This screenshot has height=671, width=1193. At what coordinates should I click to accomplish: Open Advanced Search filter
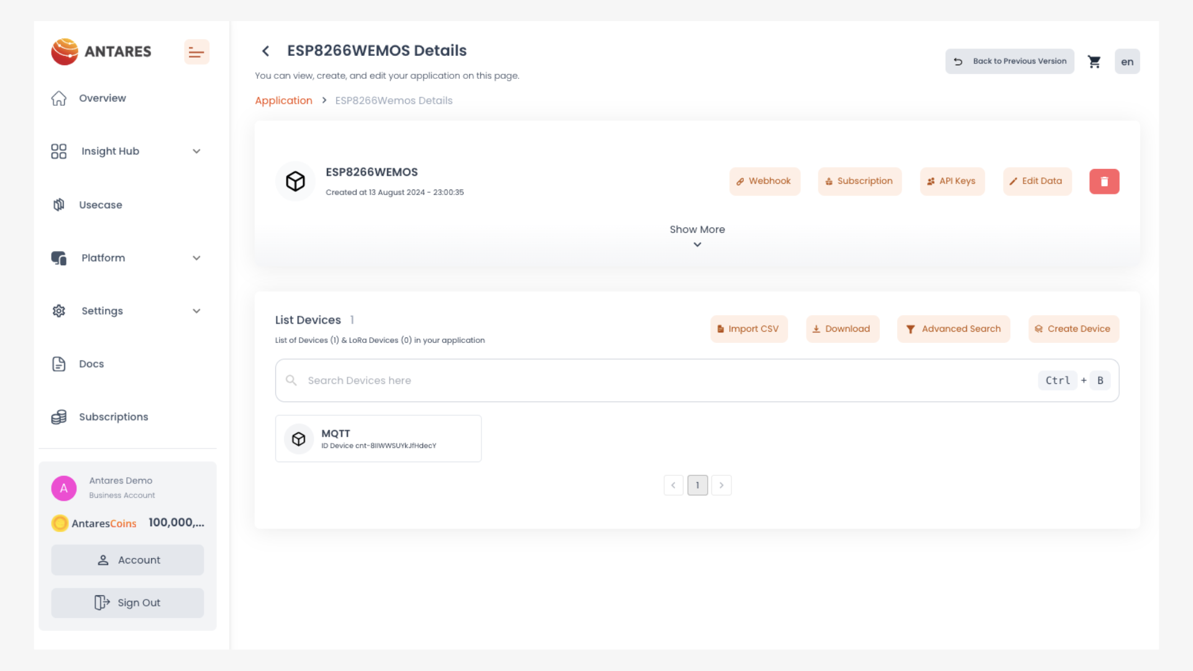pyautogui.click(x=954, y=329)
